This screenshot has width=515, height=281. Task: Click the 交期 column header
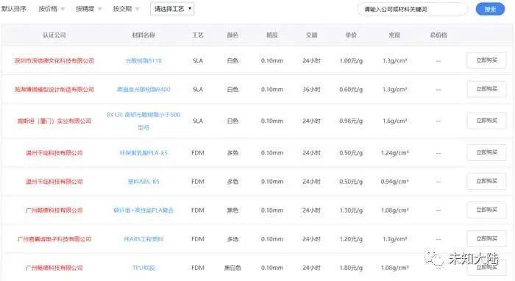point(311,35)
